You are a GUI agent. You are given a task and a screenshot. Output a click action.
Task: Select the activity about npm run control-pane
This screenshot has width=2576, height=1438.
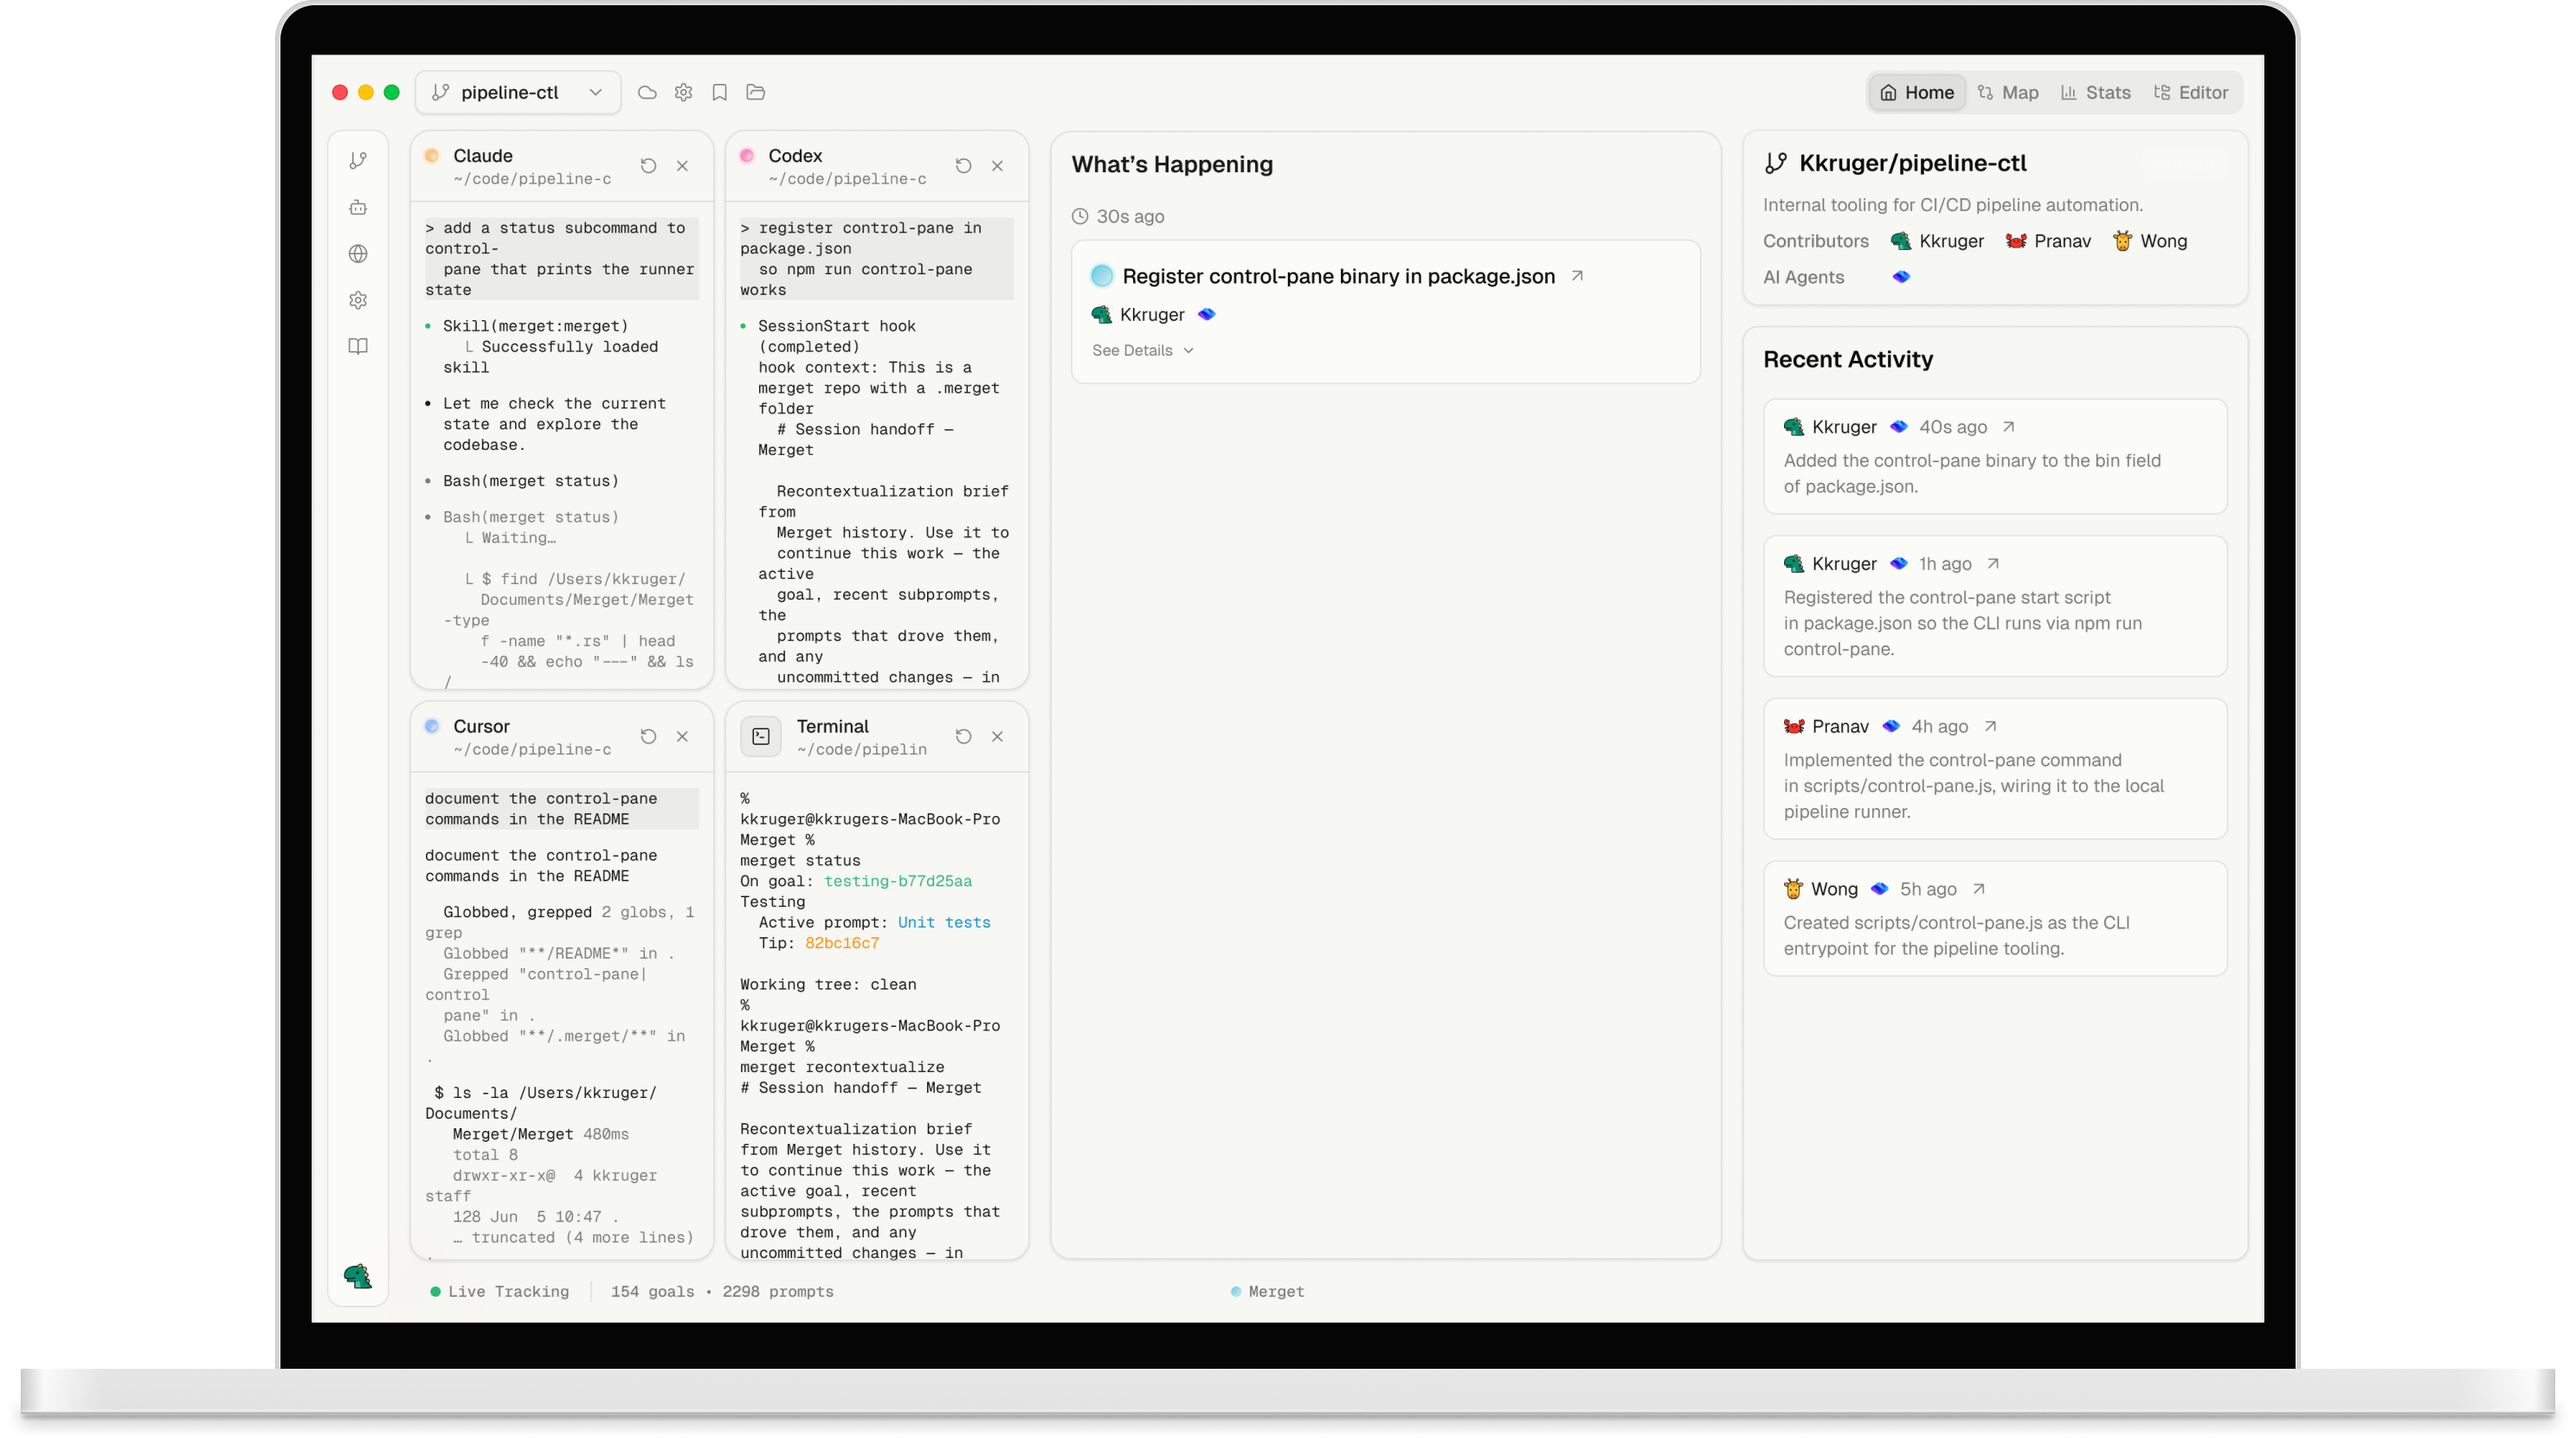1995,606
